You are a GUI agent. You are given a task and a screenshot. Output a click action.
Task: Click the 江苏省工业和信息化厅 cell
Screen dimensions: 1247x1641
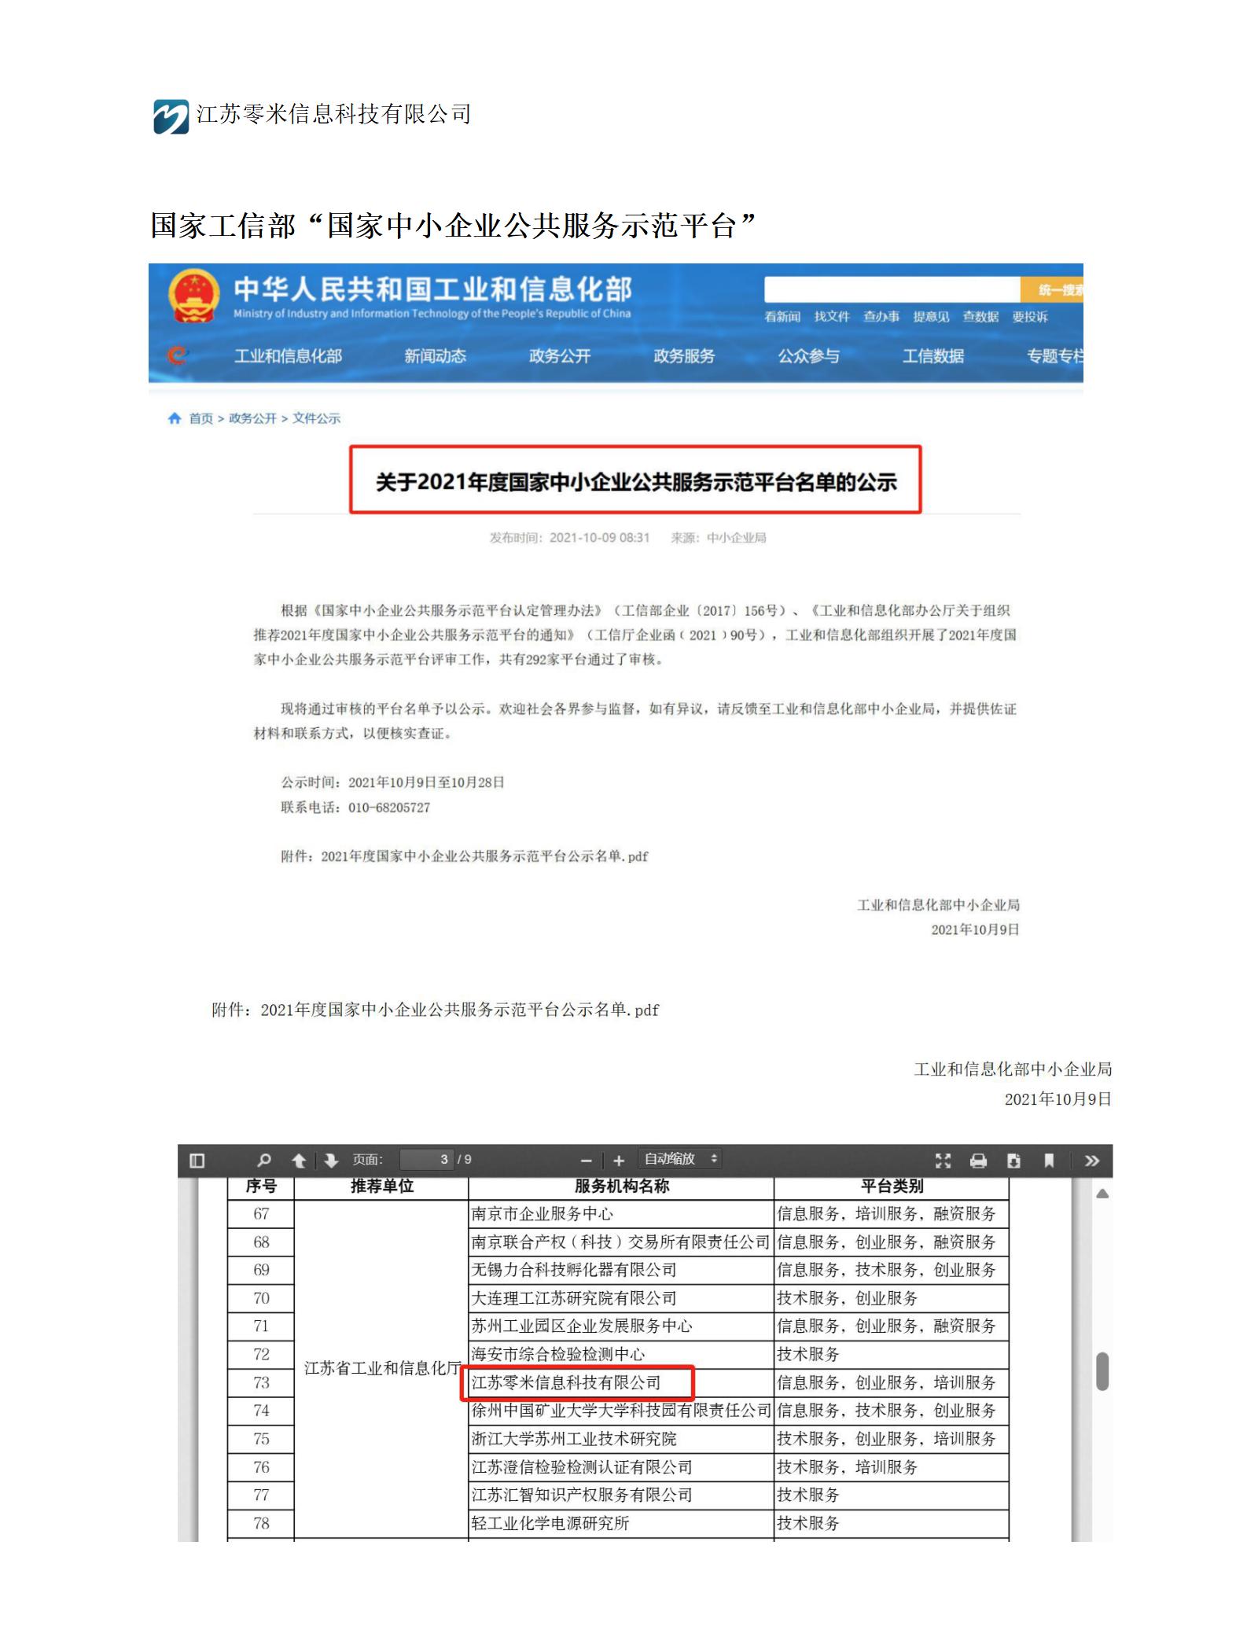[382, 1368]
